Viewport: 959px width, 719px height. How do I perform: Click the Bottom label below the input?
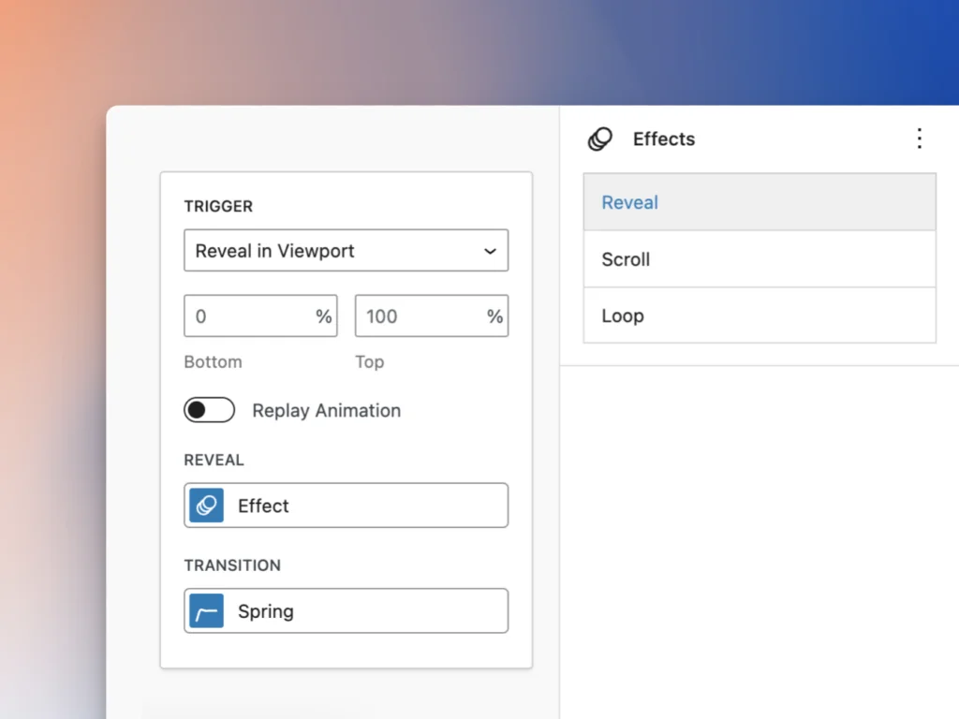pyautogui.click(x=213, y=361)
